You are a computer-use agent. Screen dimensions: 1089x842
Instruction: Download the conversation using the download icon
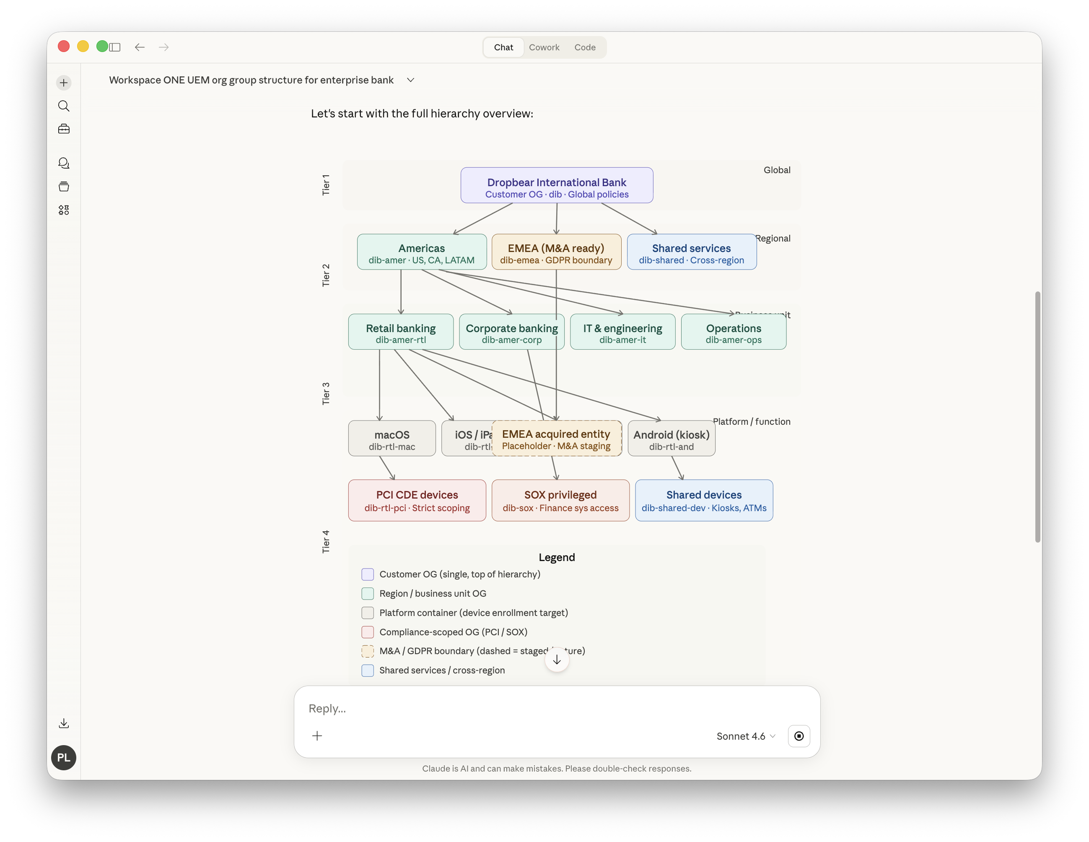point(64,724)
